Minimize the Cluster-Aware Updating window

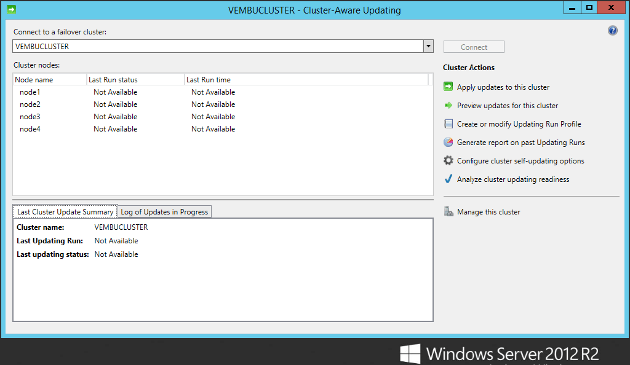pyautogui.click(x=572, y=7)
